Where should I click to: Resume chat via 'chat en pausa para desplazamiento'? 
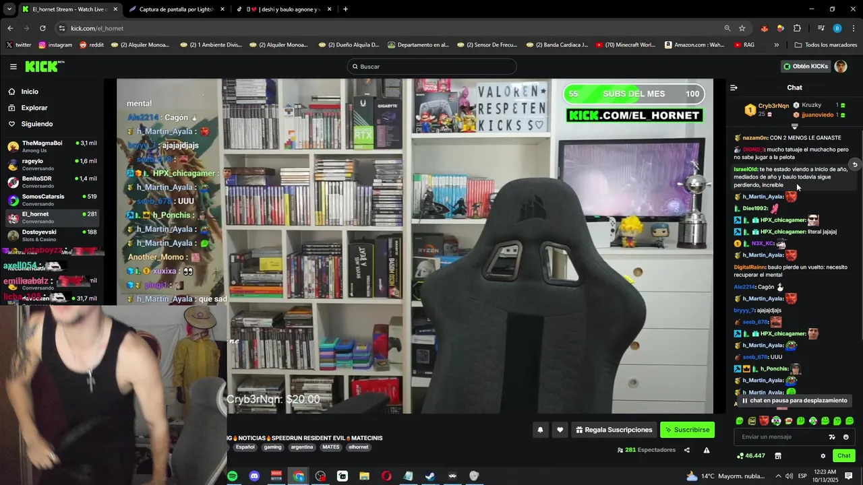tap(794, 400)
